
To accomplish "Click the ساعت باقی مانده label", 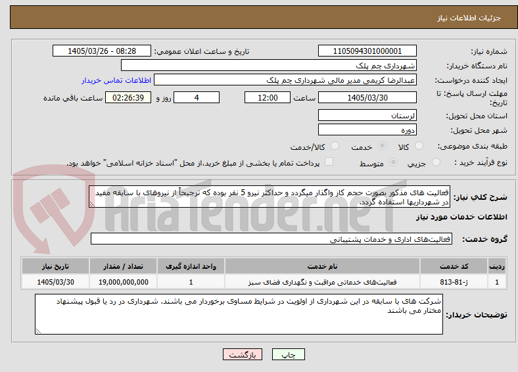I will click(73, 98).
